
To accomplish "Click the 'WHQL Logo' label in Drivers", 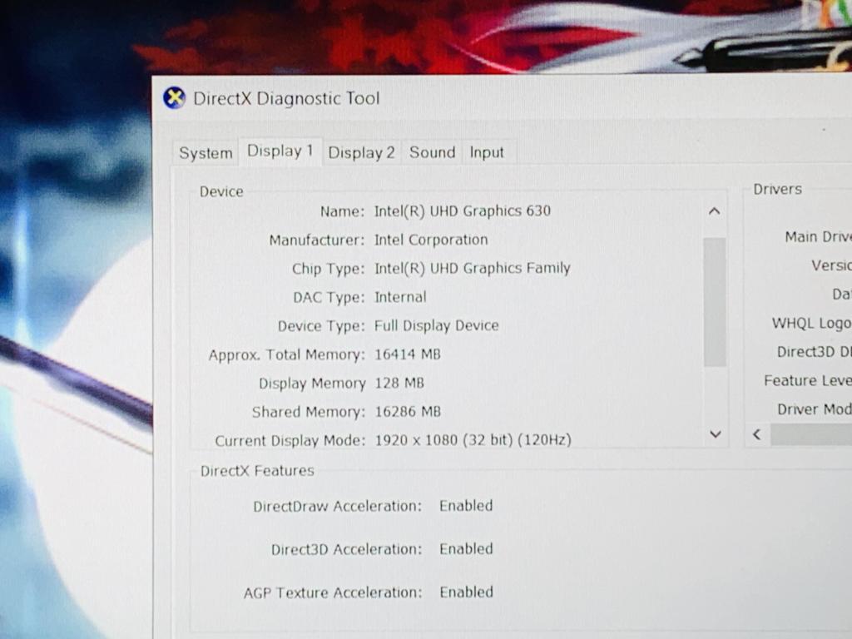I will pos(812,324).
